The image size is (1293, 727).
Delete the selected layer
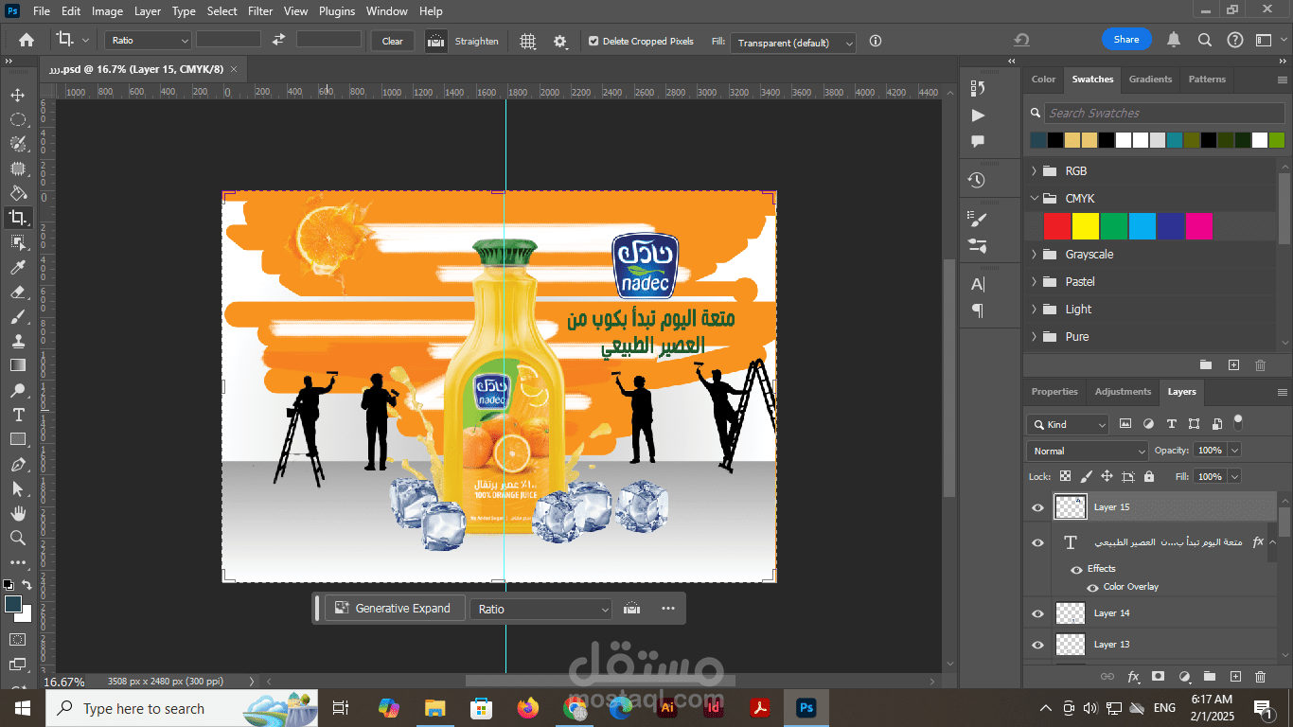[x=1260, y=676]
